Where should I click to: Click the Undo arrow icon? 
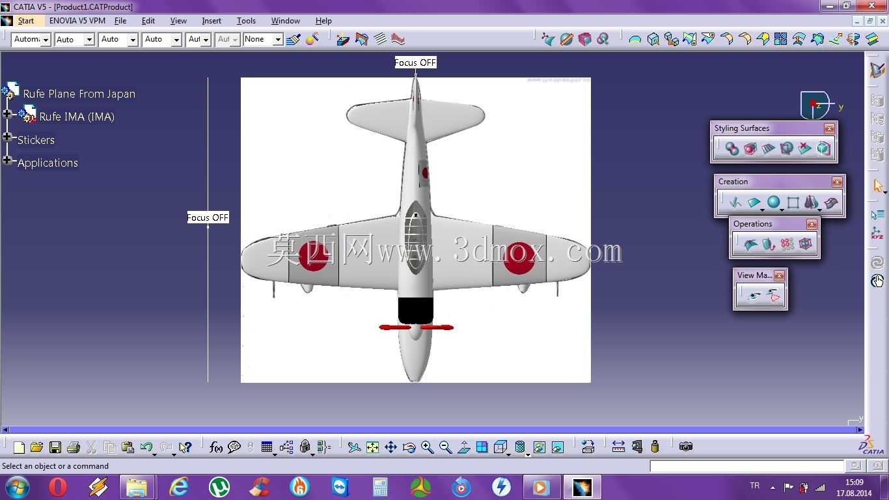click(x=146, y=447)
